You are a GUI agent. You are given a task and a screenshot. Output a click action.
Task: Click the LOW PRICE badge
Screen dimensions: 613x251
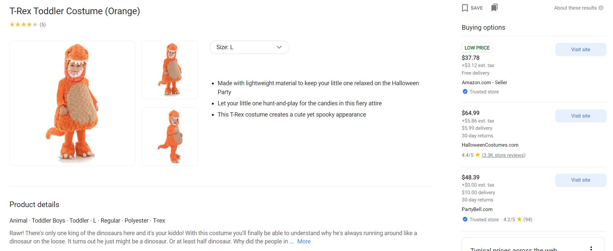(x=477, y=48)
